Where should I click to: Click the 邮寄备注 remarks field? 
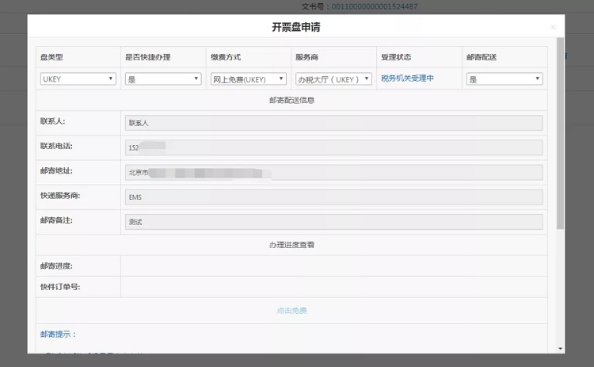click(x=333, y=222)
